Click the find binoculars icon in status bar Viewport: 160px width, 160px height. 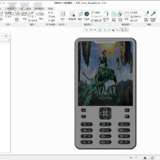pos(145,158)
